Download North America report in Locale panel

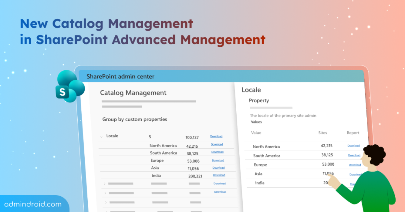353,146
